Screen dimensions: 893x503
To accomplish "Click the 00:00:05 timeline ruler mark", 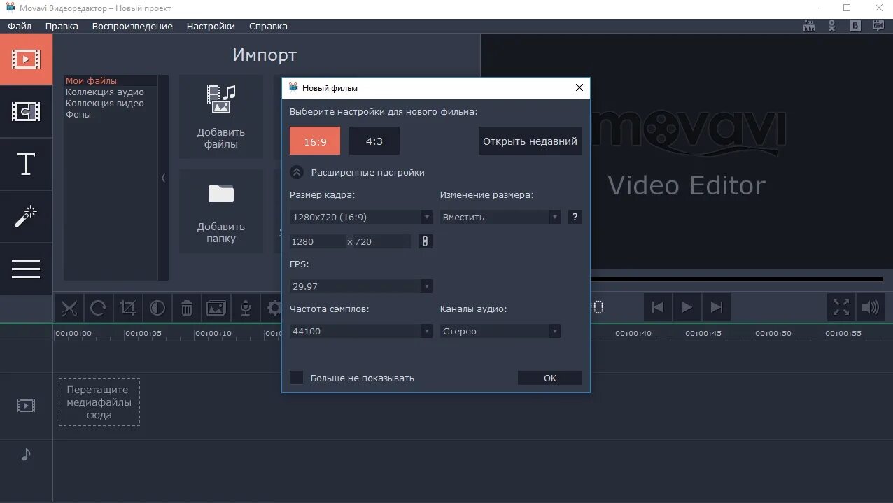I will tap(143, 334).
